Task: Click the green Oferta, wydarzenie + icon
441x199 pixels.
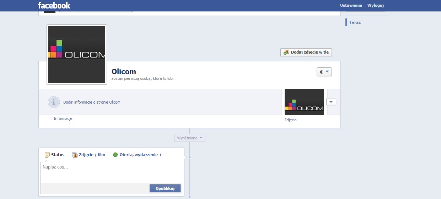Action: [115, 155]
